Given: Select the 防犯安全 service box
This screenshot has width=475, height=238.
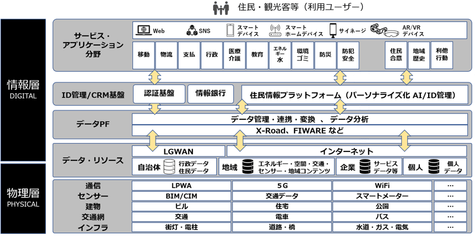Looking at the screenshot, I should (348, 55).
